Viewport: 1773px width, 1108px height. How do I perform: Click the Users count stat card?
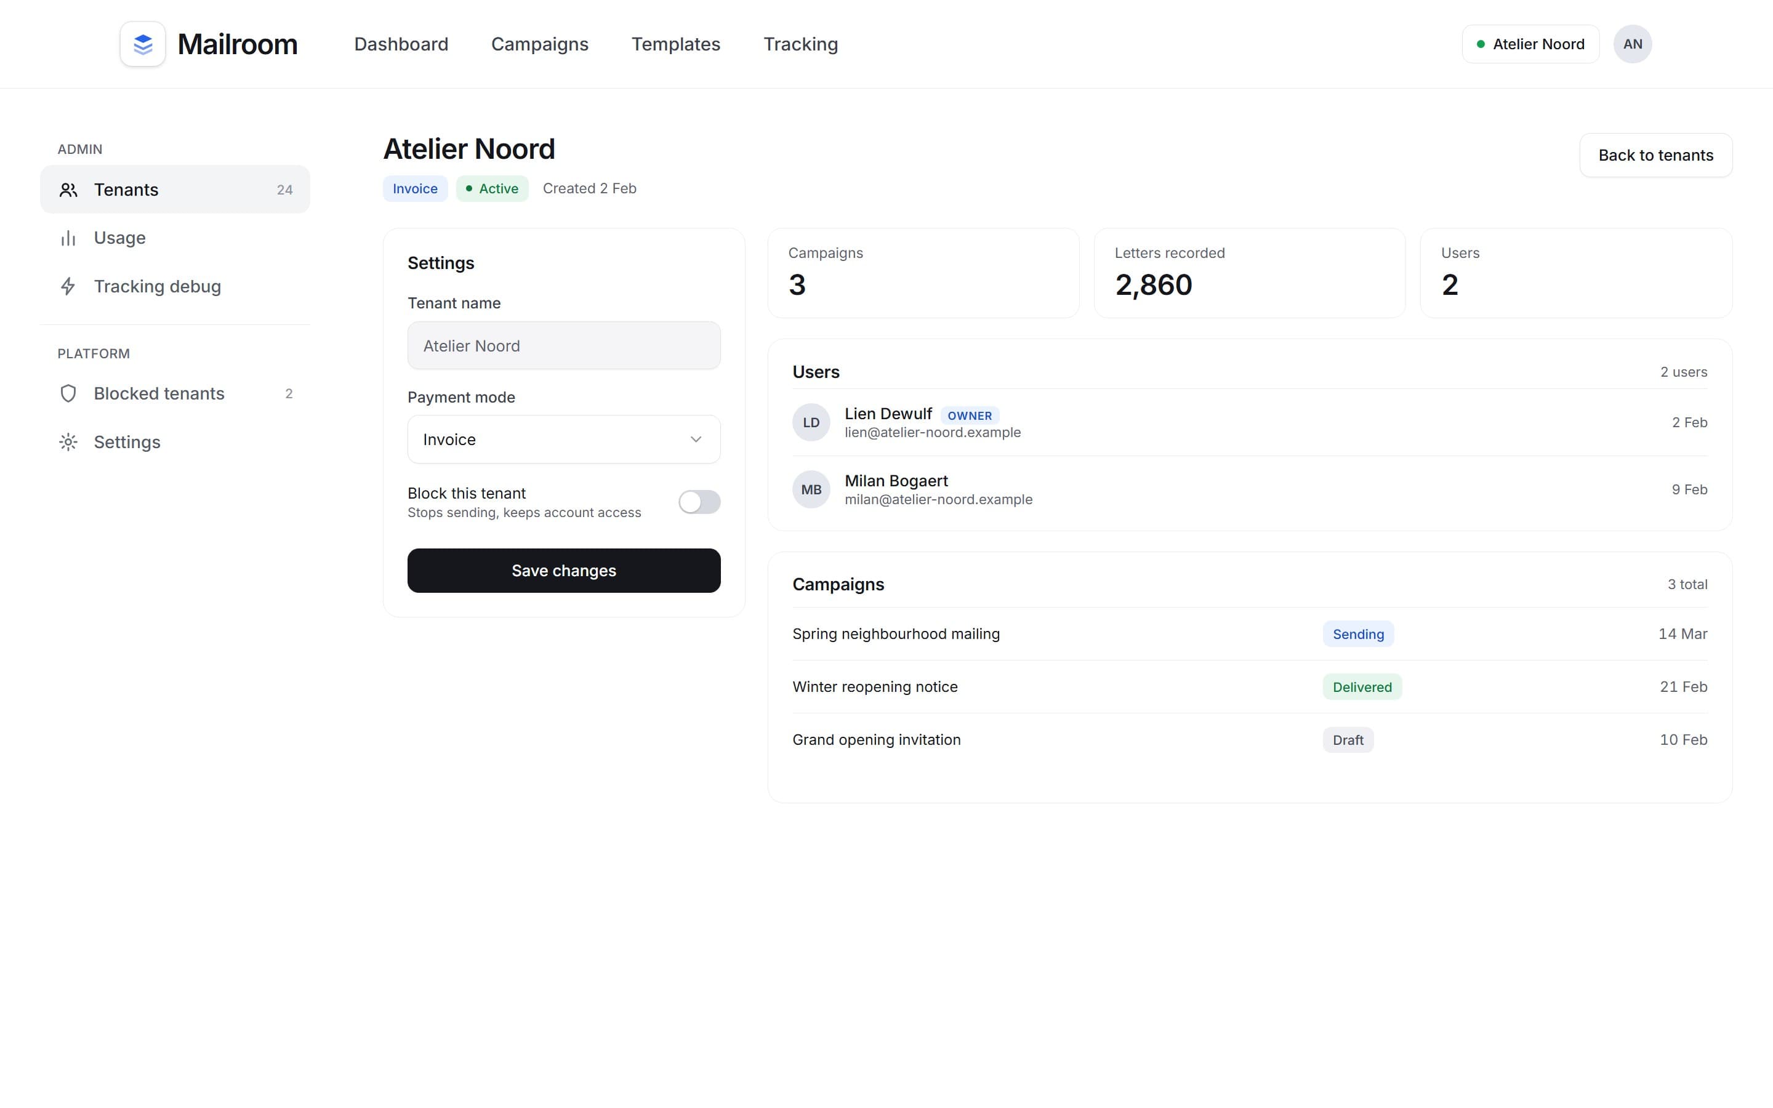1576,273
